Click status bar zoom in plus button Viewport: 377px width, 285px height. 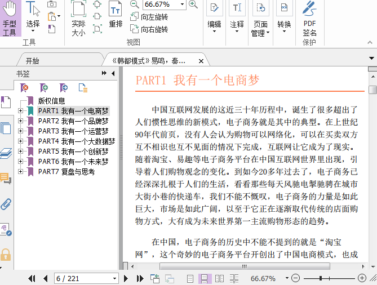362,278
